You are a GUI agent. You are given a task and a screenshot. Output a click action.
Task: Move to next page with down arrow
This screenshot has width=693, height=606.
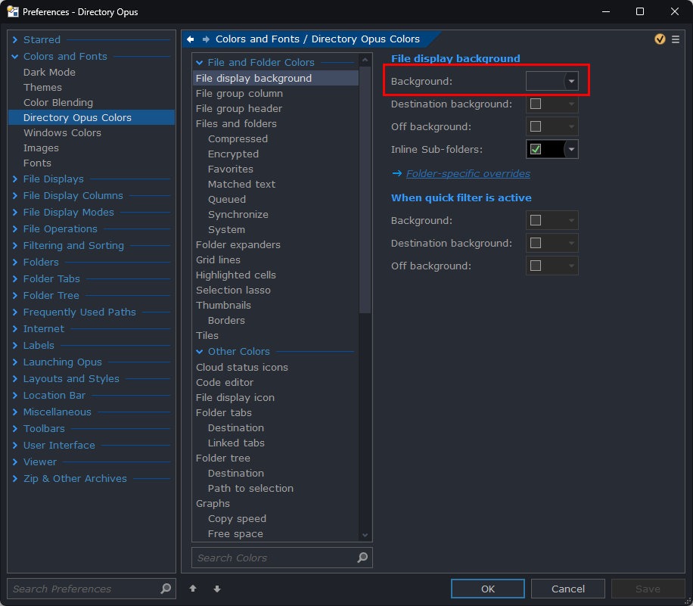(x=217, y=589)
